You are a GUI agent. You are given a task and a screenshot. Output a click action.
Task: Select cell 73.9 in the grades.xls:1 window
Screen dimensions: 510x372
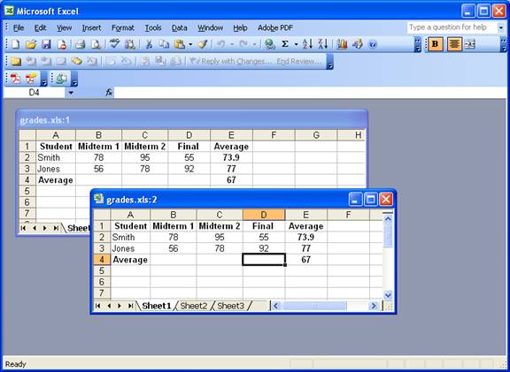coord(231,158)
